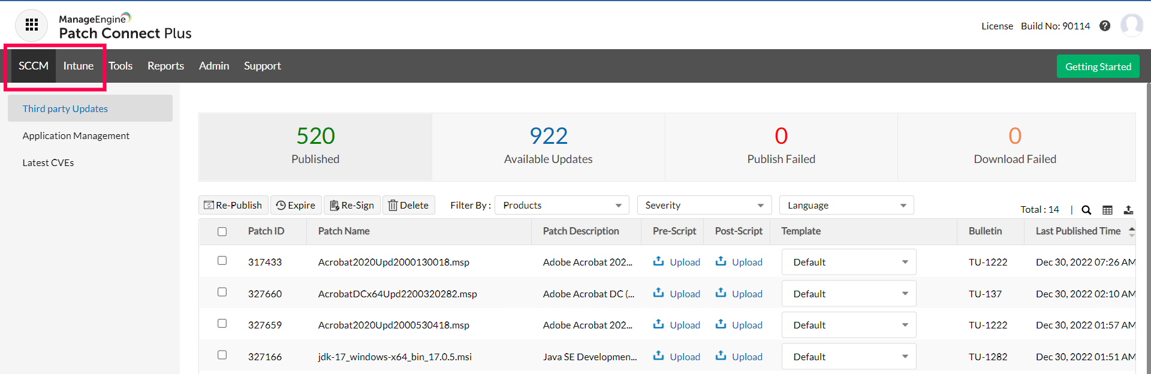Sort by Last Published Time arrow
Viewport: 1151px width, 374px height.
point(1131,231)
